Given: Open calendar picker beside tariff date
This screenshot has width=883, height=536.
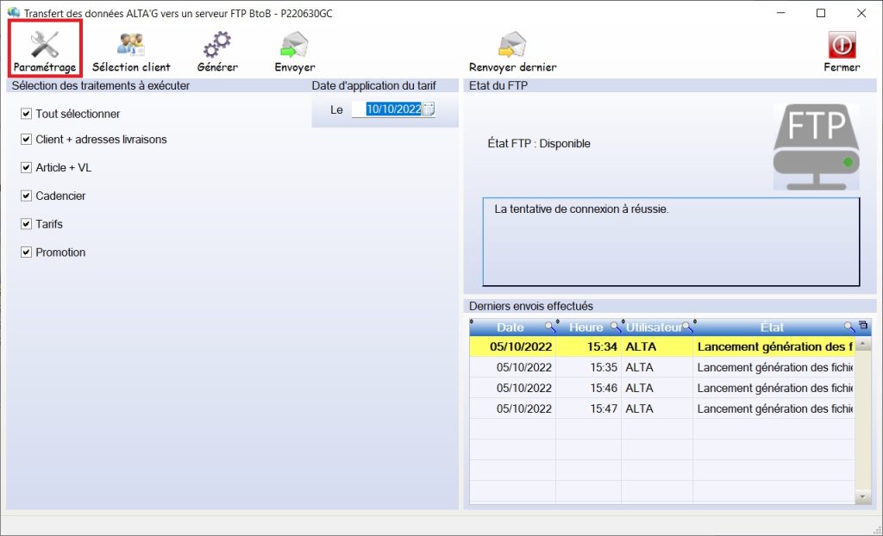Looking at the screenshot, I should pyautogui.click(x=429, y=109).
